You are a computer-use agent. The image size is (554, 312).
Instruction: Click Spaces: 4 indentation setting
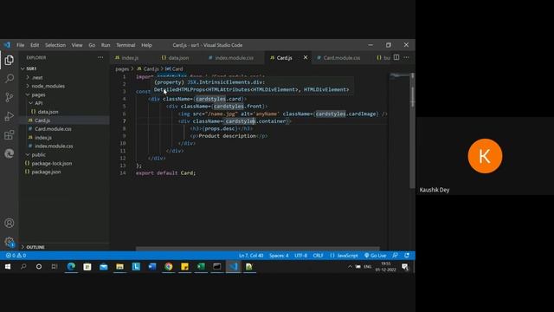pos(279,256)
